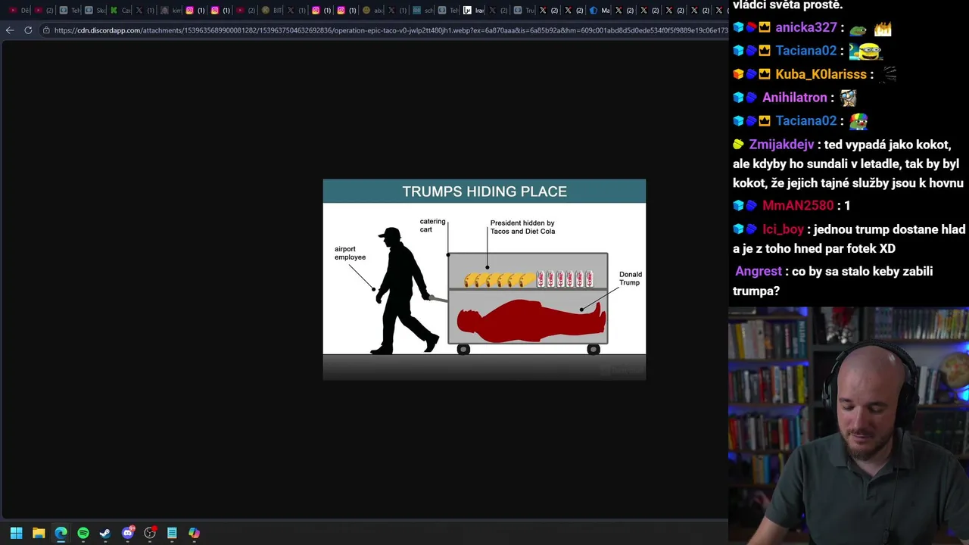Click the emote in Anihilatron's message
969x545 pixels.
[x=848, y=98]
